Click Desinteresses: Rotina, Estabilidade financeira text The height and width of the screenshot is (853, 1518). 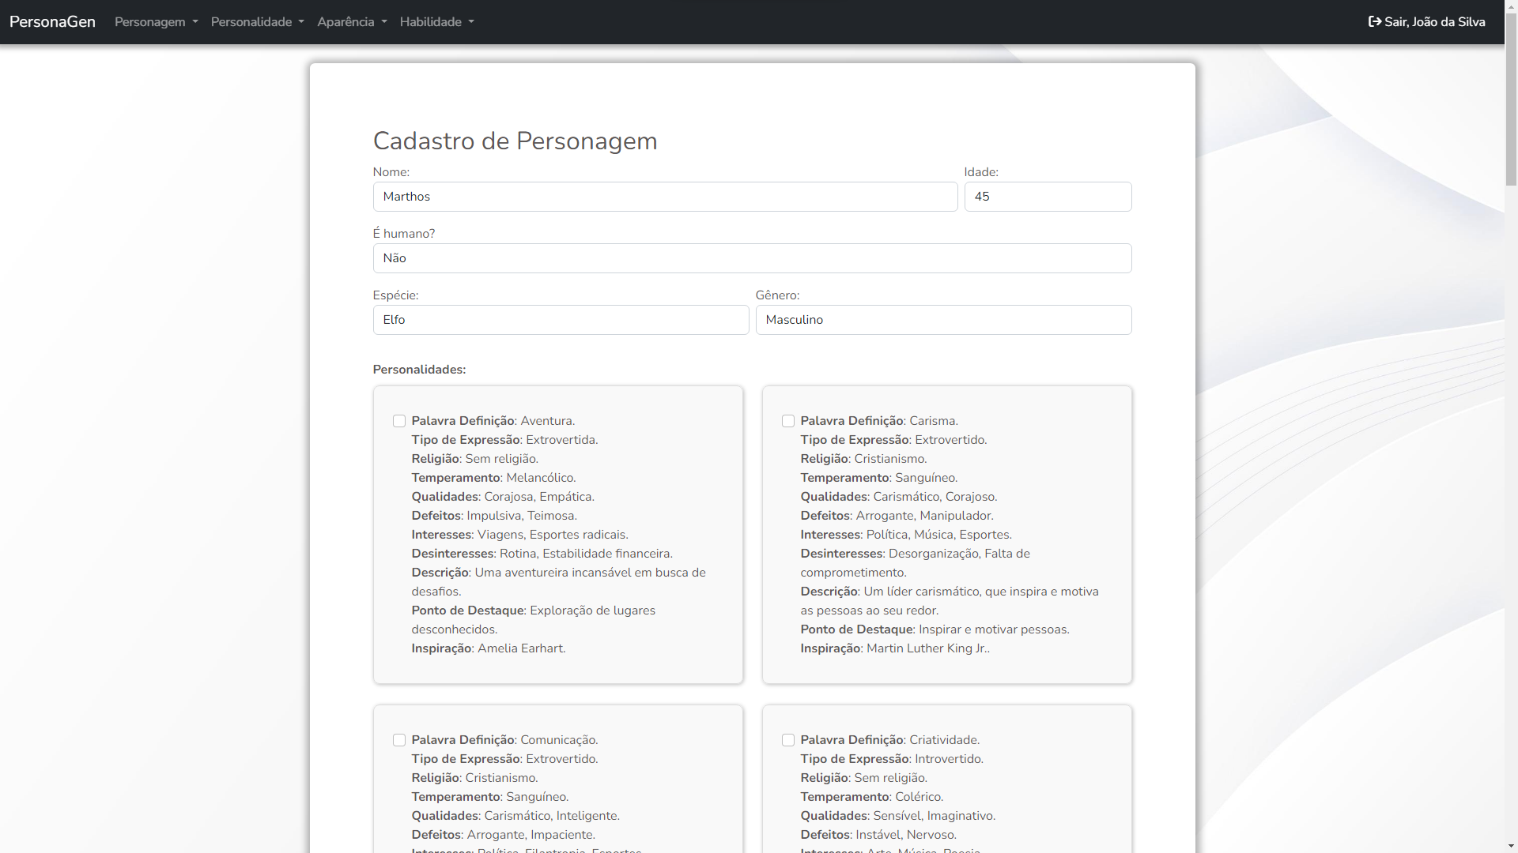[x=542, y=554]
